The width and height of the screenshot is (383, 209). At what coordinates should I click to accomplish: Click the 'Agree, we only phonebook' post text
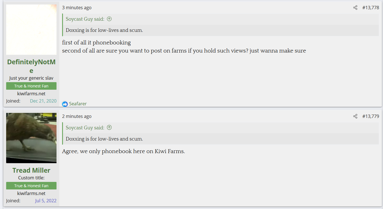[x=123, y=151]
